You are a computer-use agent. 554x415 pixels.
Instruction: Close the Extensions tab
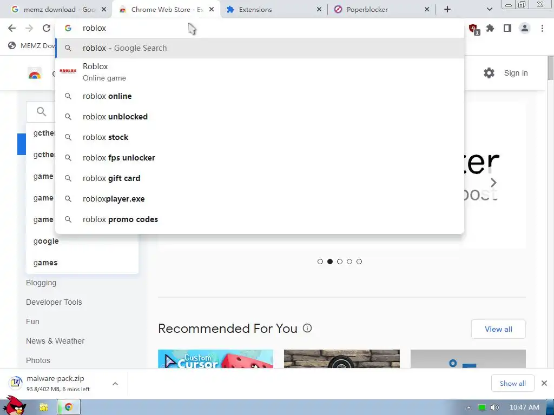[x=319, y=10]
